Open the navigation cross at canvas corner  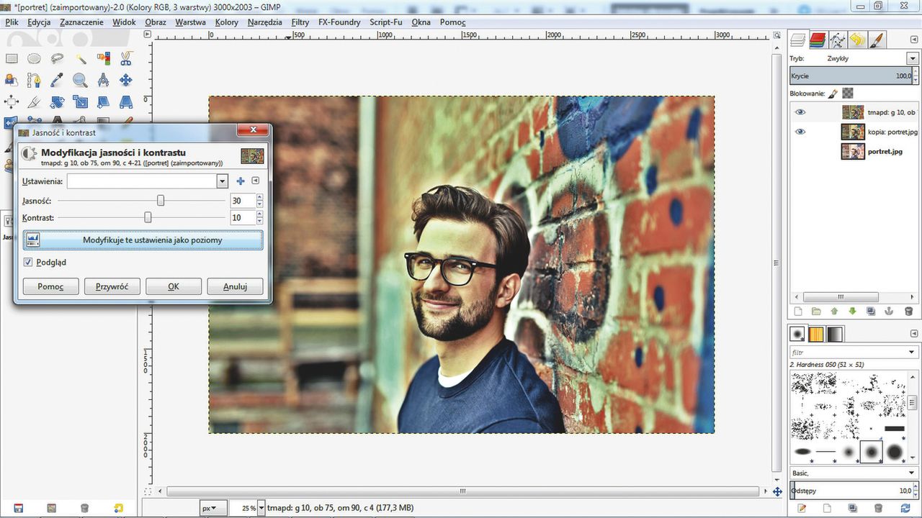[777, 492]
